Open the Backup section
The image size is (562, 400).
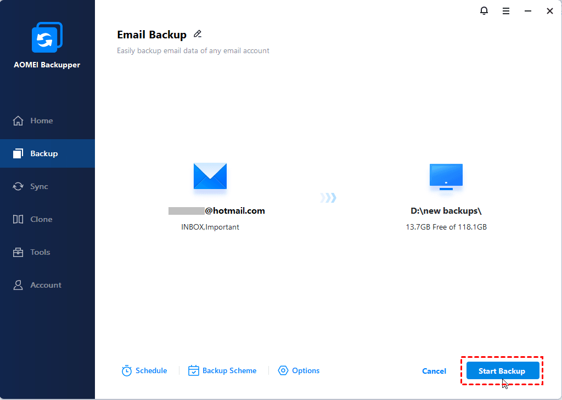tap(47, 153)
